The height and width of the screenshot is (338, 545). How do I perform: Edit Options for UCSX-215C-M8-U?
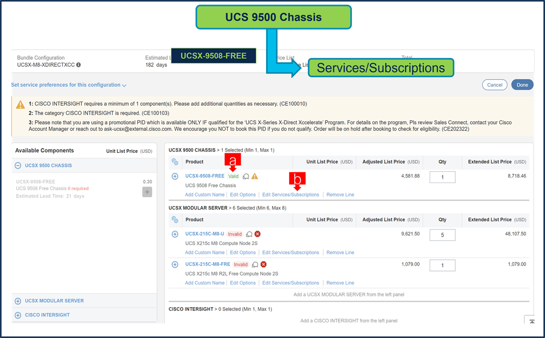click(x=243, y=253)
